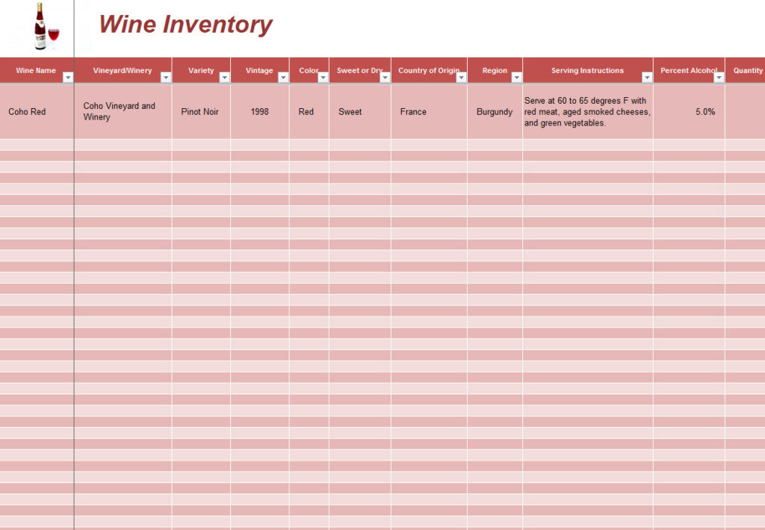Image resolution: width=765 pixels, height=530 pixels.
Task: Select the Pinot Noir variety cell
Action: pyautogui.click(x=200, y=111)
